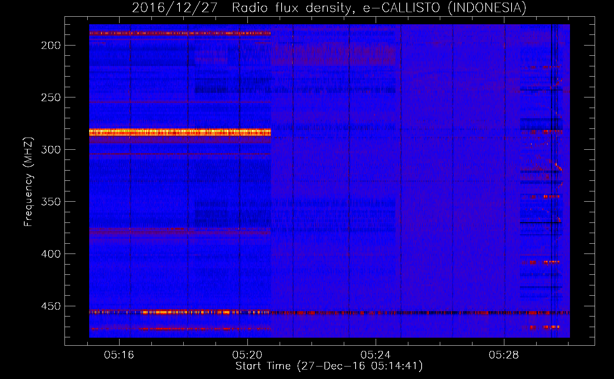Screen dimensions: 614x379
Task: Click the 05:20 time axis label
Action: (x=247, y=355)
